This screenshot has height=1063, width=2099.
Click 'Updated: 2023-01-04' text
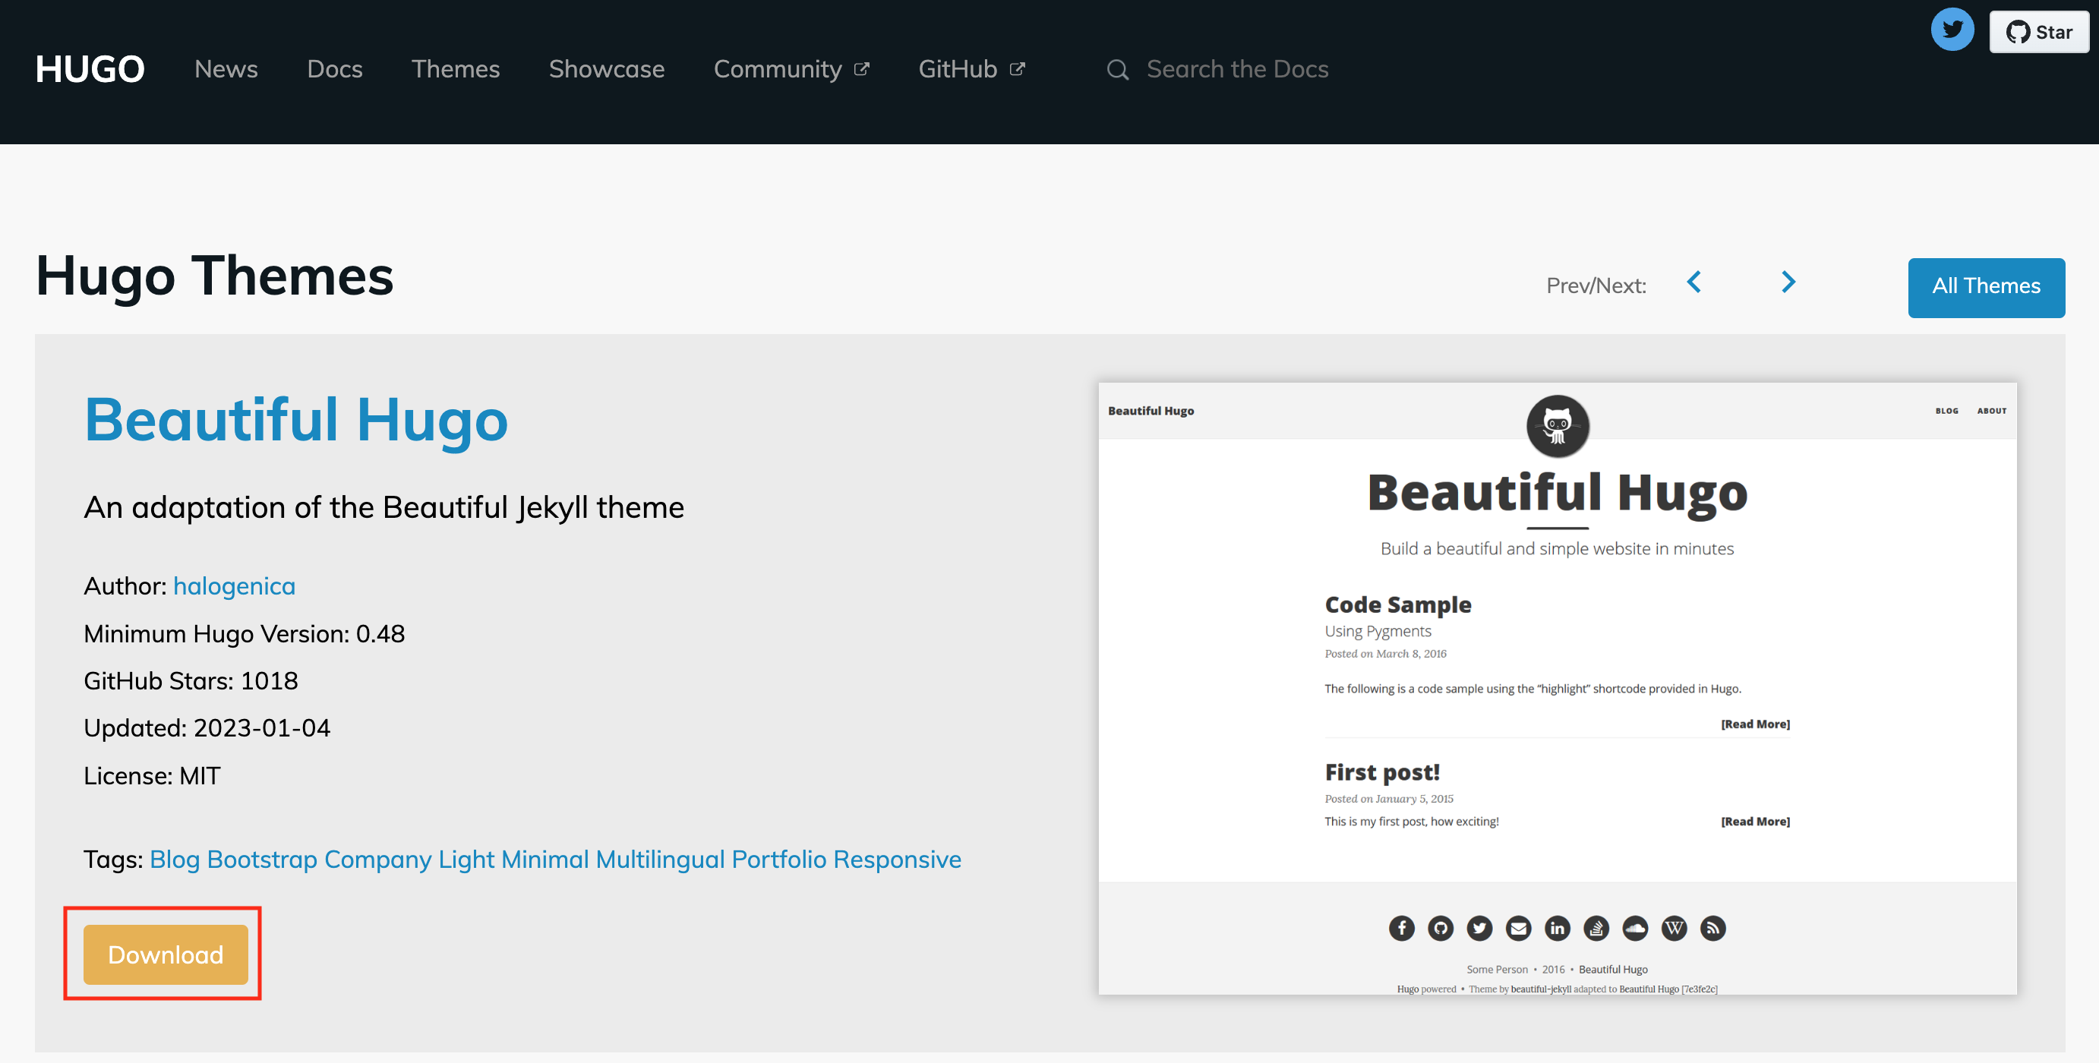pos(207,728)
